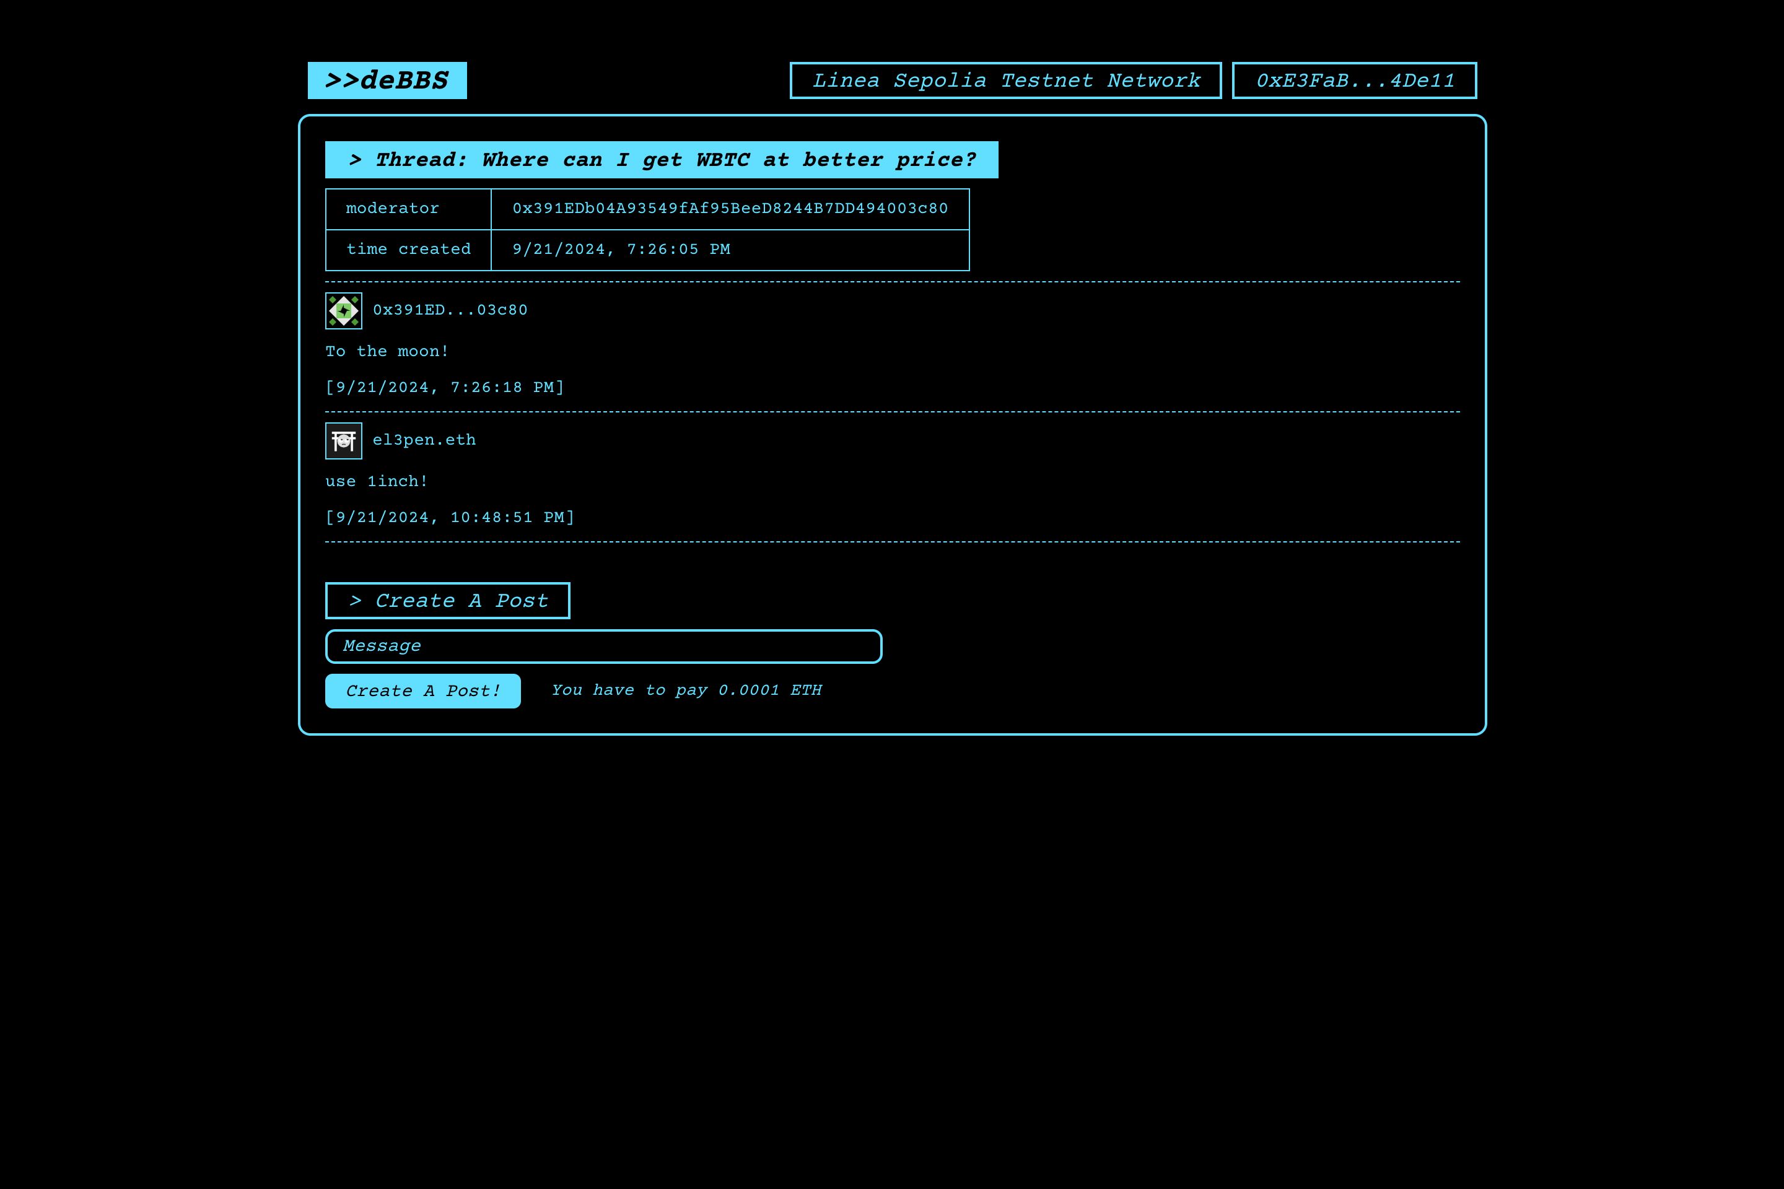The image size is (1784, 1189).
Task: Click the > Create A Post button
Action: [x=447, y=600]
